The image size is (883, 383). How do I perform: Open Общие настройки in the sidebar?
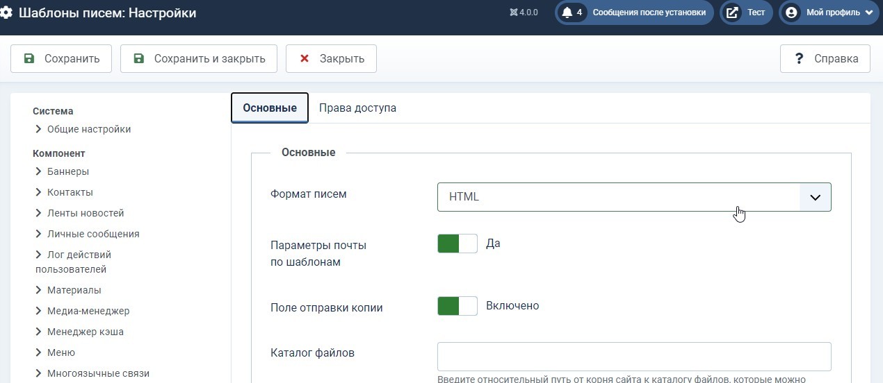point(89,129)
